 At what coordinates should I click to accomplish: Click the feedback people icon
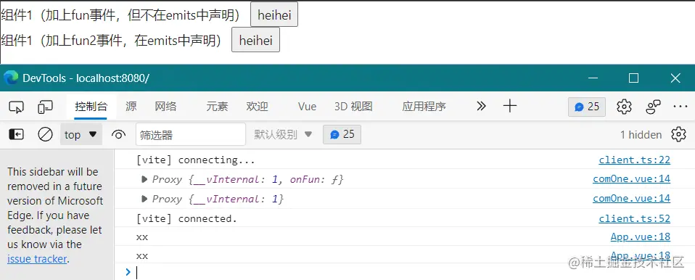pyautogui.click(x=654, y=107)
